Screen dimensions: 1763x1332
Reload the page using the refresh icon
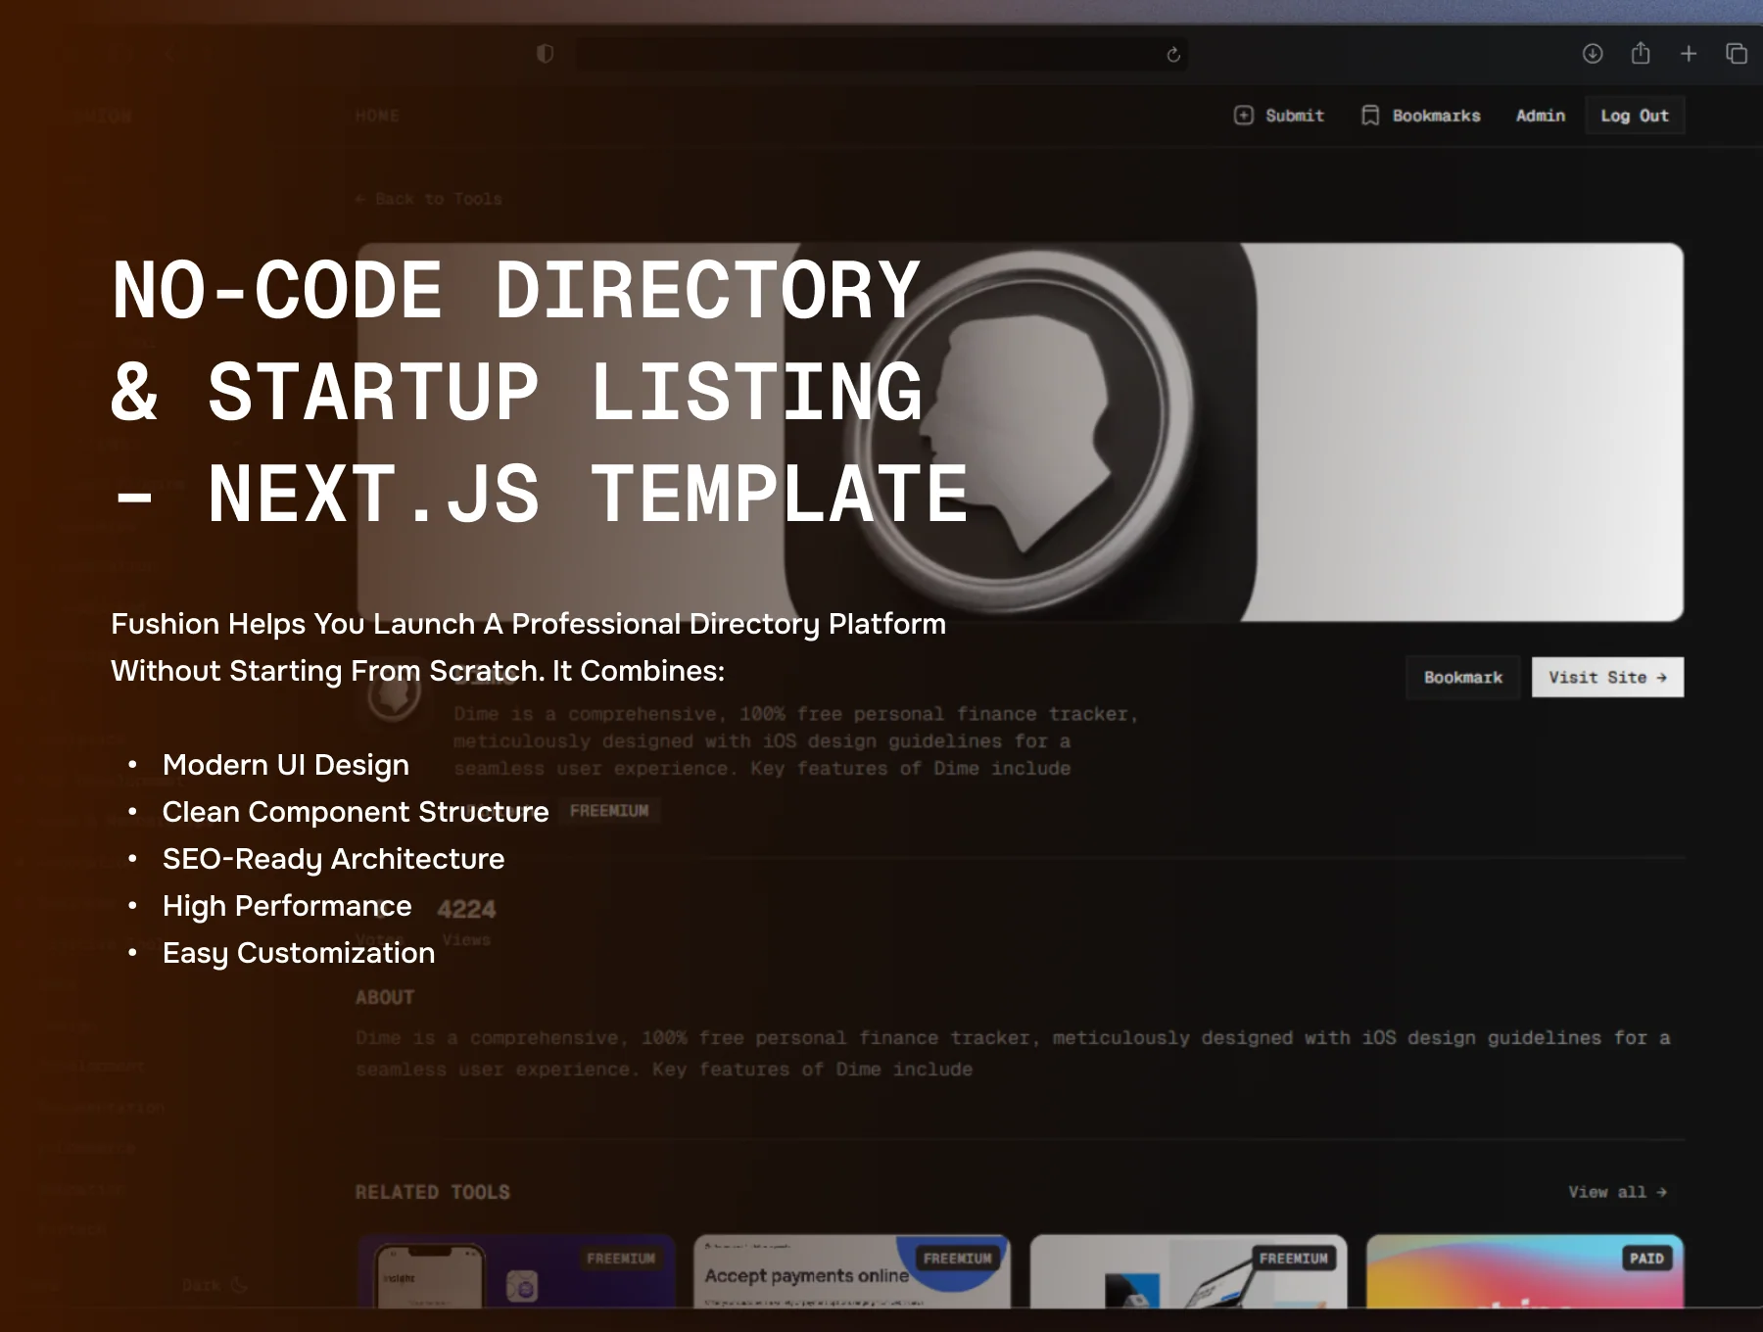click(x=1173, y=55)
